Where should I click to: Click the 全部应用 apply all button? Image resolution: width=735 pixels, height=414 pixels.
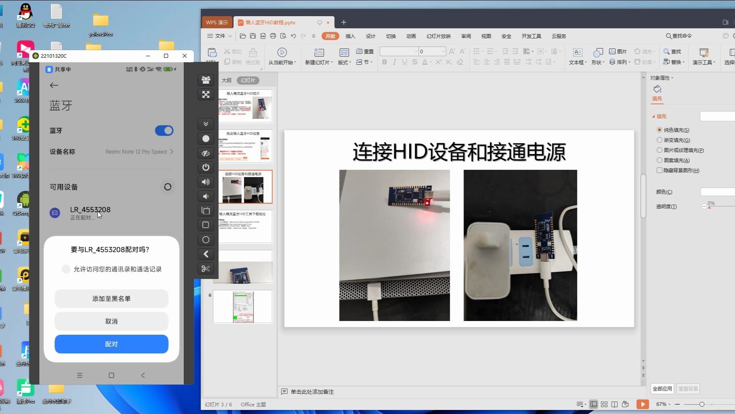point(662,389)
